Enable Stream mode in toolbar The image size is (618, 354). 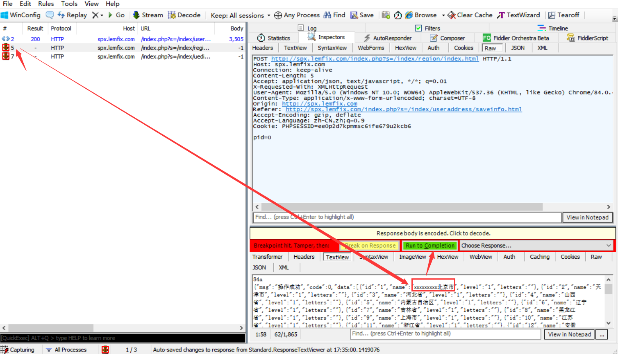click(148, 15)
